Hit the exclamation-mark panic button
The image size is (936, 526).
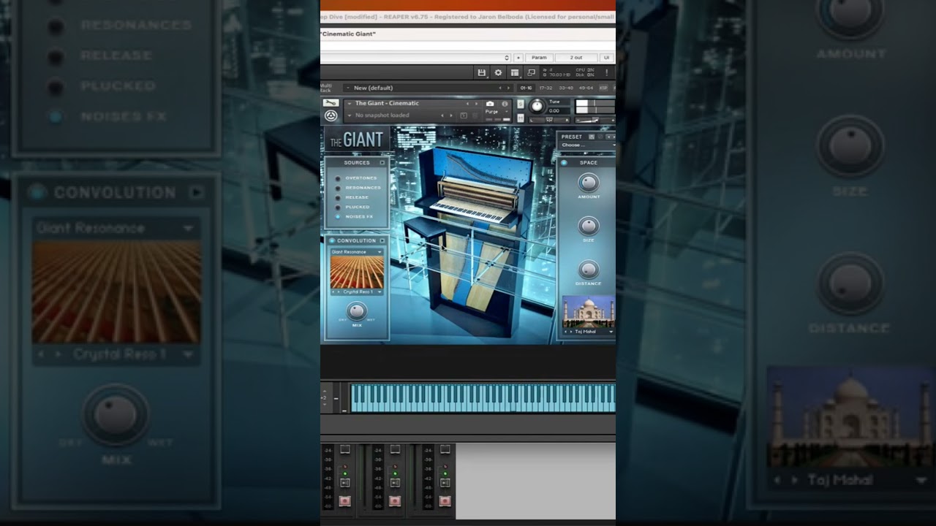[606, 72]
